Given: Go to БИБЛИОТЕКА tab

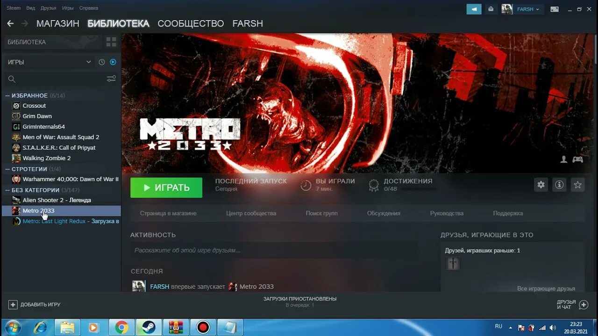Looking at the screenshot, I should coord(118,23).
